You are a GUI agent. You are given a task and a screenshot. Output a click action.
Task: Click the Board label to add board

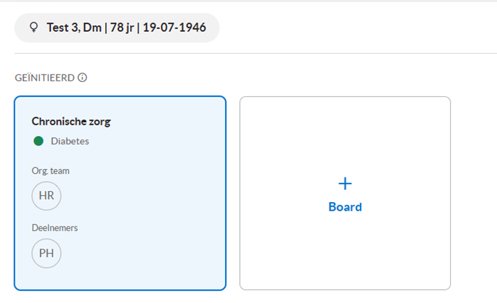(x=345, y=207)
